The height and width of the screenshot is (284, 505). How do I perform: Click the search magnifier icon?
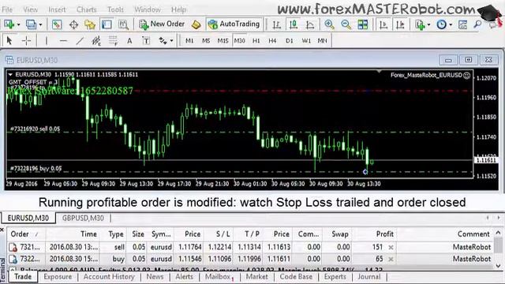[x=477, y=24]
